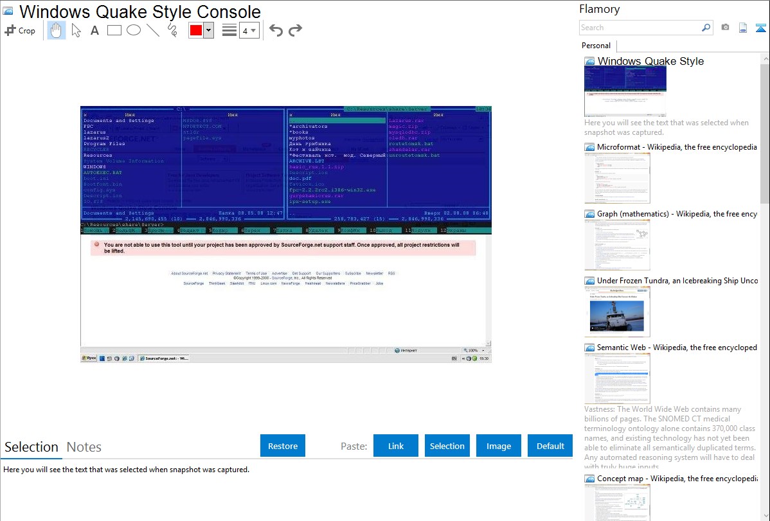Paste as Selection

tap(447, 446)
